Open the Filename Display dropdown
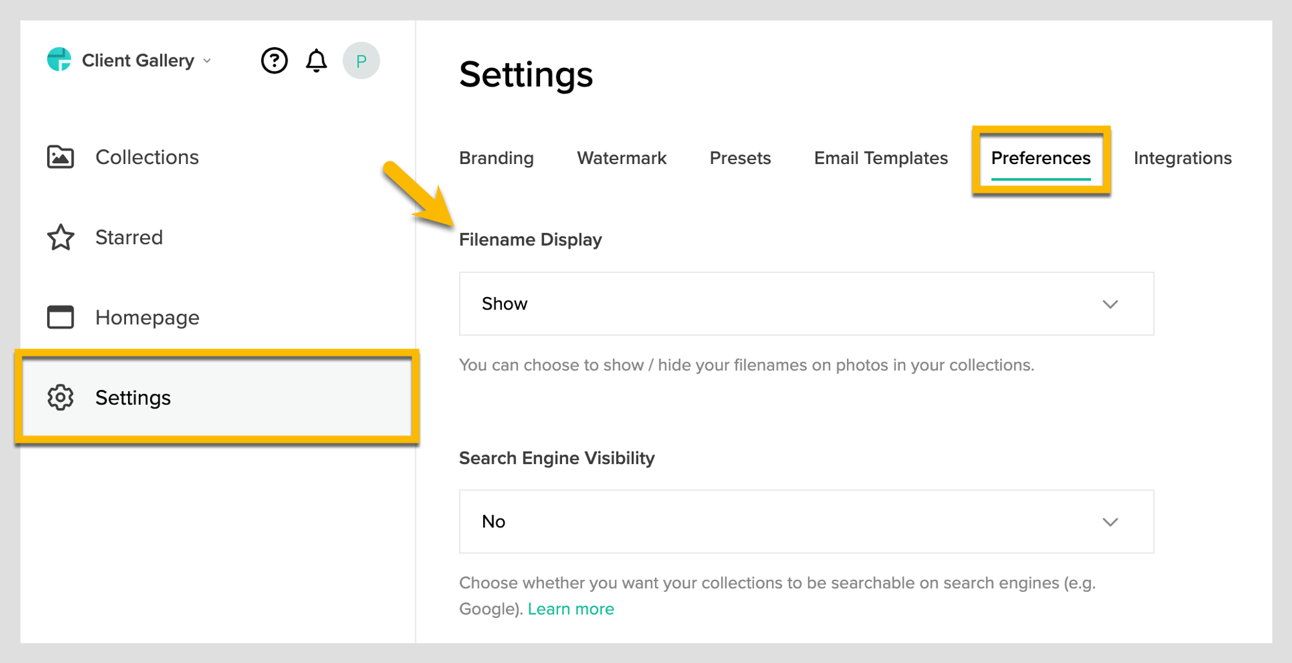 [x=806, y=304]
